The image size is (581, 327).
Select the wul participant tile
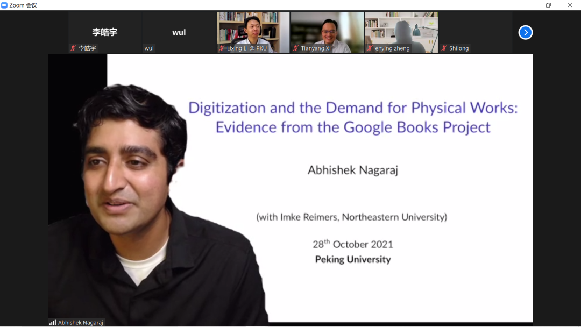pyautogui.click(x=179, y=30)
